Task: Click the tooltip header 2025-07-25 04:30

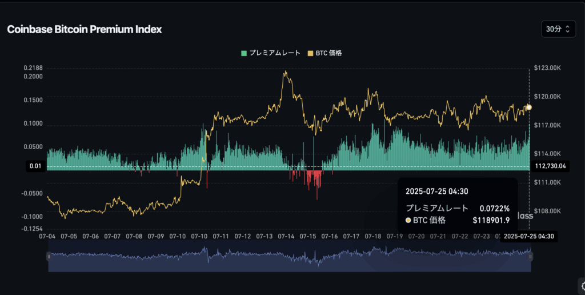Action: click(437, 192)
